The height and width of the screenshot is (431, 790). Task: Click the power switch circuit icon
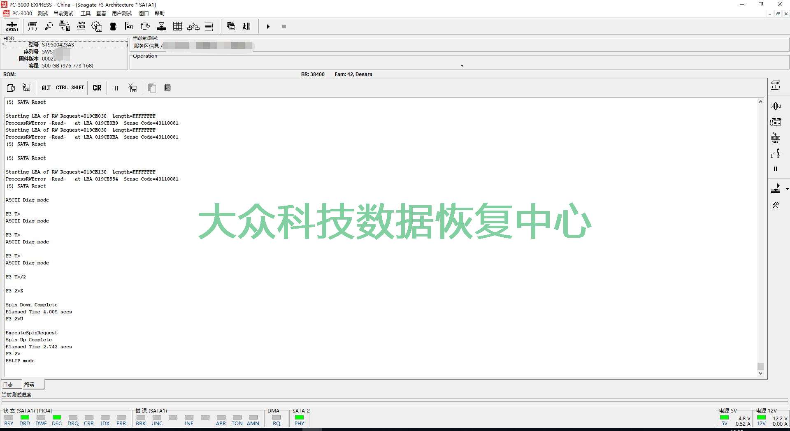coord(776,153)
